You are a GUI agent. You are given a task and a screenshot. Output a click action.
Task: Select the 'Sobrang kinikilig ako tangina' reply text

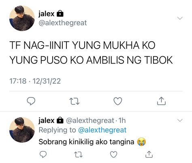[86, 142]
